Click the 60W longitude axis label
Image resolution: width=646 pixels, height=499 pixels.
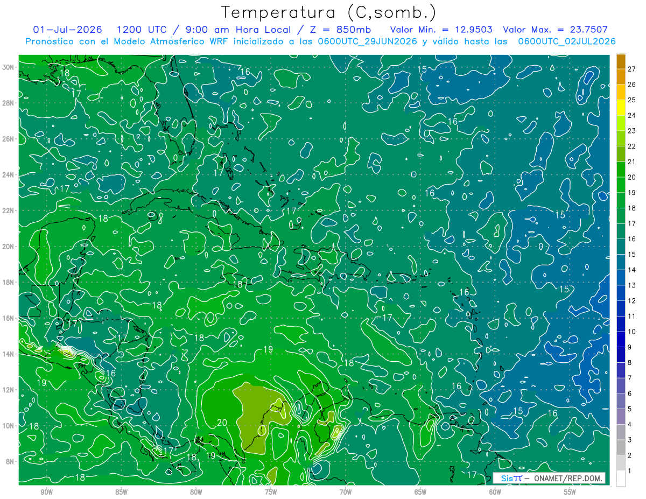[495, 492]
